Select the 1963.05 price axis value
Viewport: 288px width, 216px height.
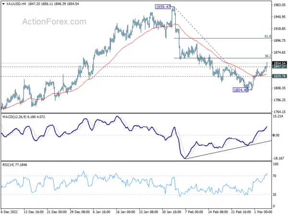pyautogui.click(x=279, y=5)
